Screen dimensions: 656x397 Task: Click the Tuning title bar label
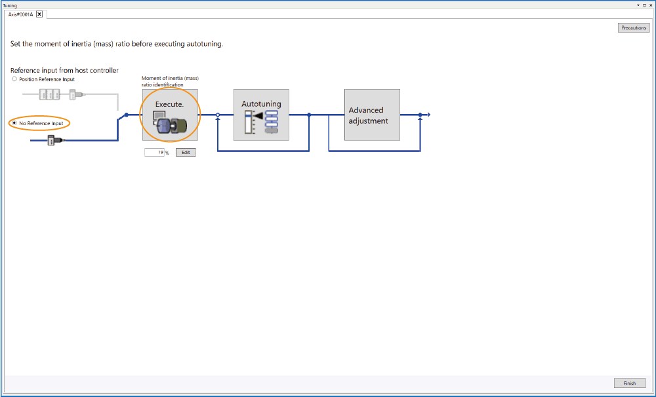coord(10,5)
